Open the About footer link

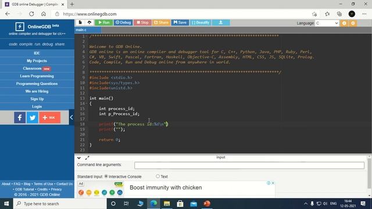[x=6, y=184]
